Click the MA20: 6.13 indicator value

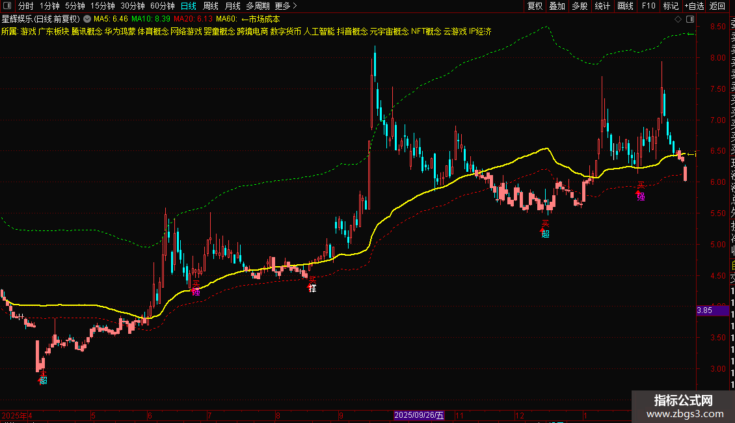click(193, 19)
